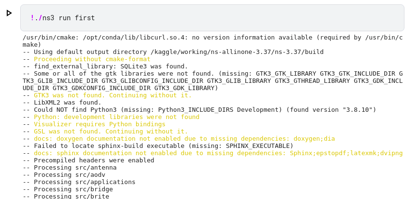Click the "first" argument in the command
This screenshot has height=199, width=416.
coord(85,18)
